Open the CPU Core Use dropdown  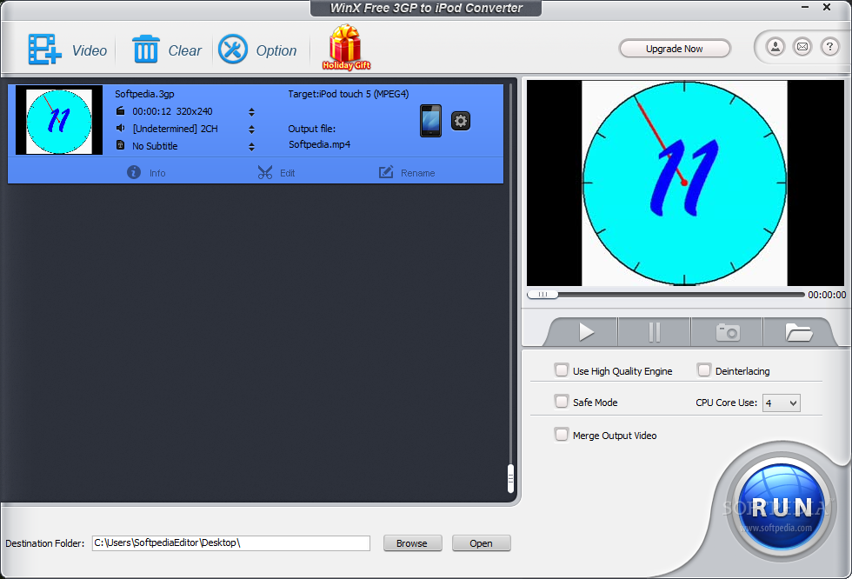[x=782, y=403]
